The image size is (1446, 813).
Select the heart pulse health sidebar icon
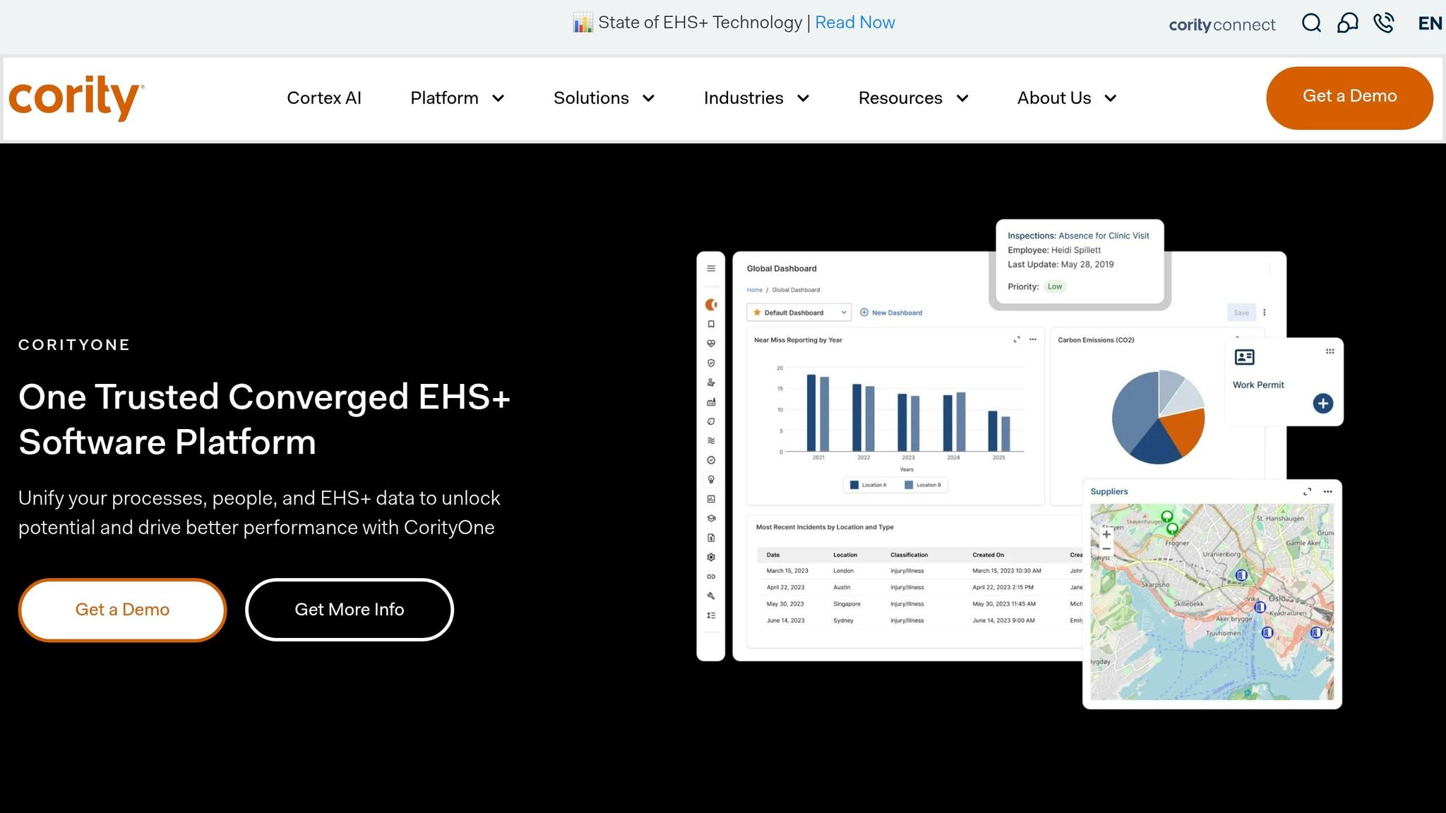click(711, 344)
